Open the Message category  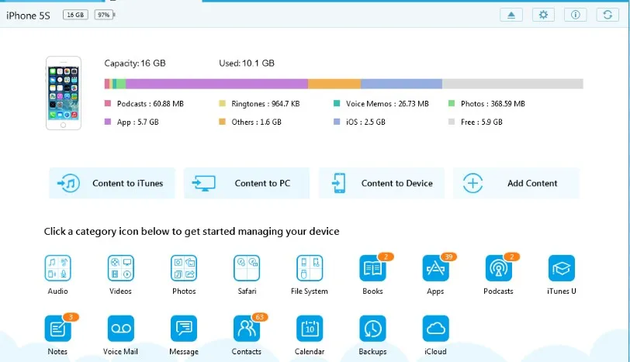tap(184, 329)
